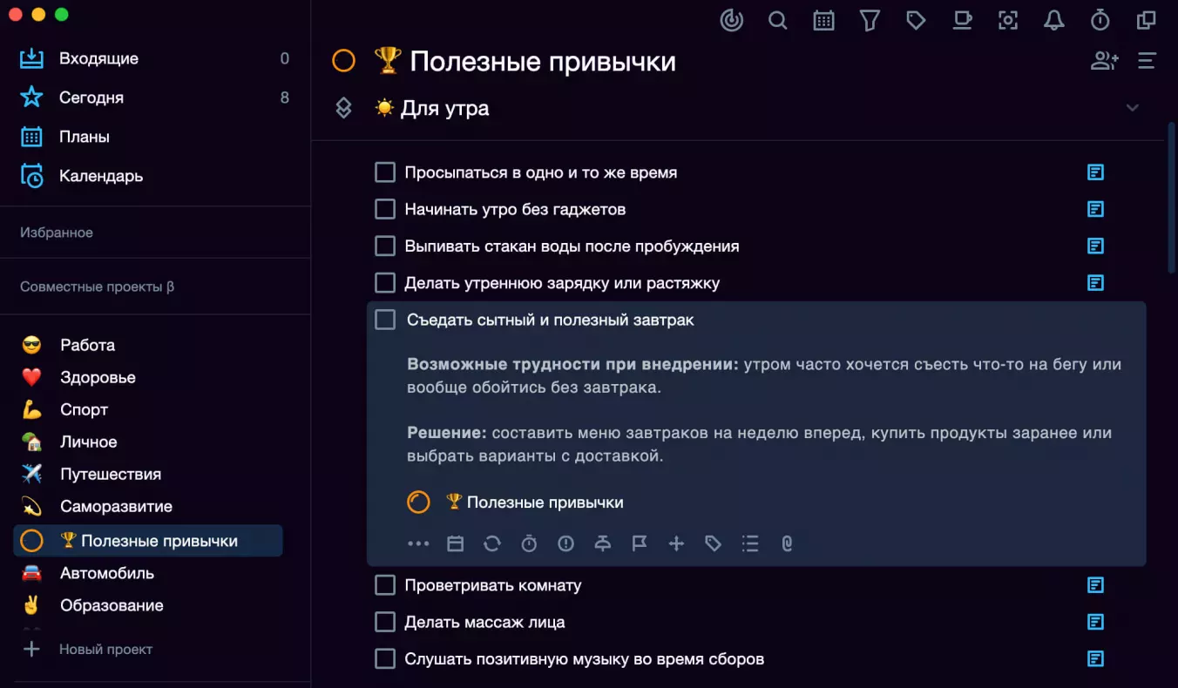Check off Съедать сытный и полезный завтрак
This screenshot has height=688, width=1178.
point(385,320)
